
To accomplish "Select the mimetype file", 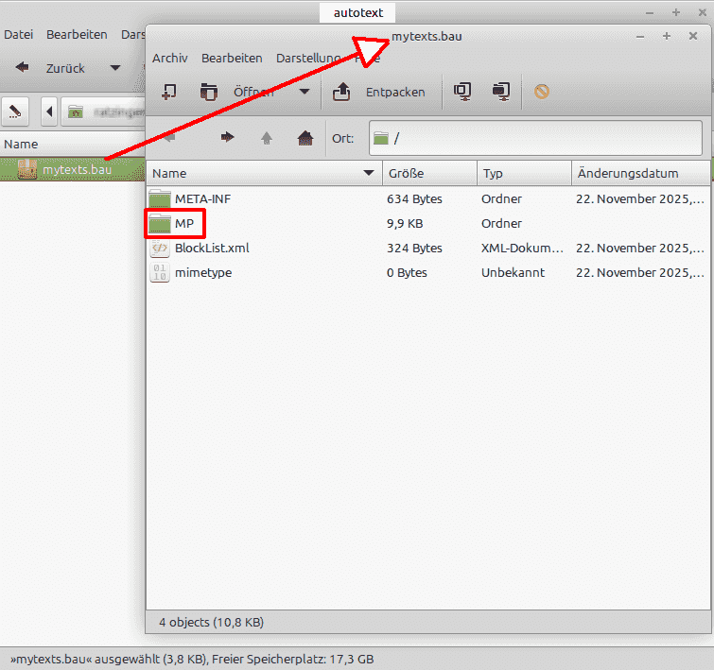I will (x=202, y=273).
